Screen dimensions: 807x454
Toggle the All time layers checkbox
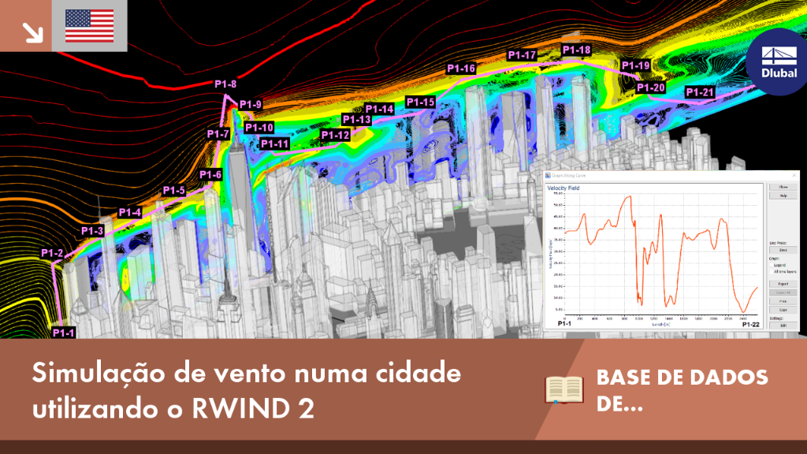(772, 272)
